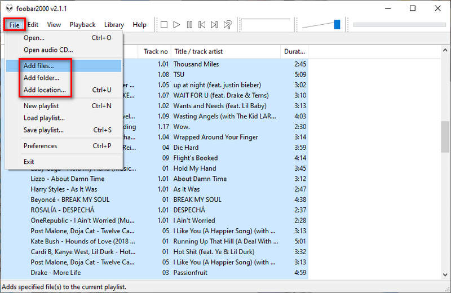Screen dimensions: 451x293
Task: Select Hold My Hand title cell
Action: point(194,168)
